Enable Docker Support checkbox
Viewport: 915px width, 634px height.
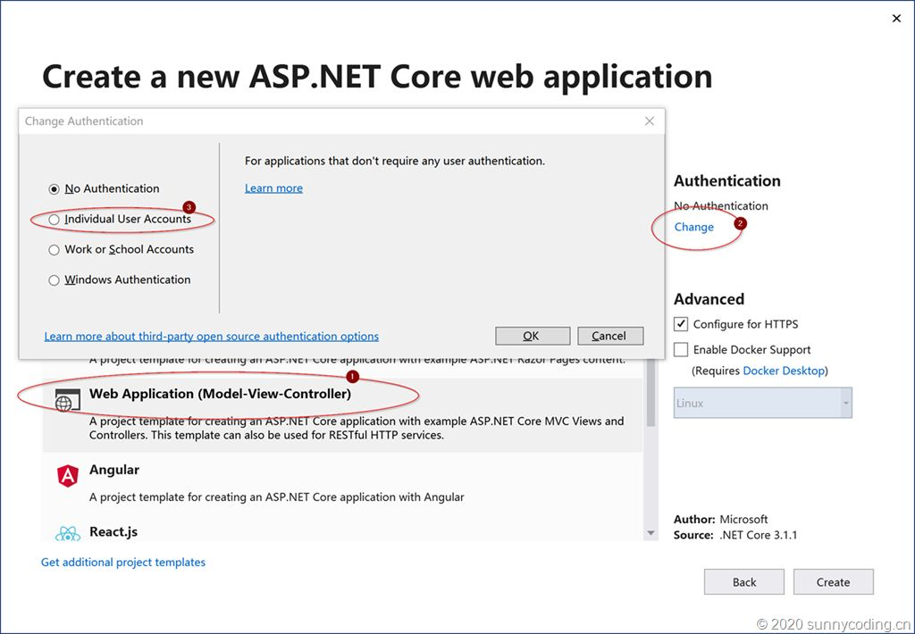tap(681, 350)
